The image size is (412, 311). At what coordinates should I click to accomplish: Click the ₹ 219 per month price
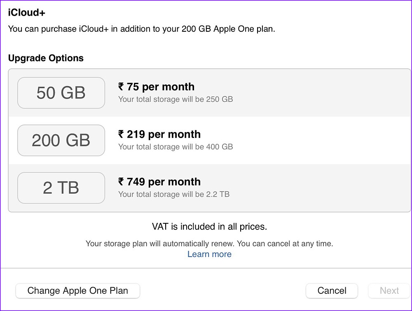pyautogui.click(x=159, y=134)
